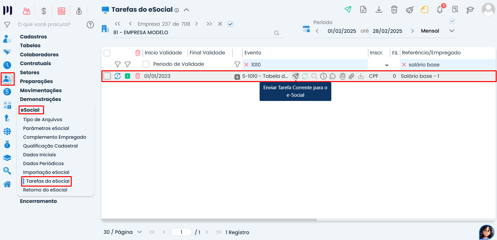Click the red people icon in top bar
Screen dimensions: 497x240
(26, 11)
